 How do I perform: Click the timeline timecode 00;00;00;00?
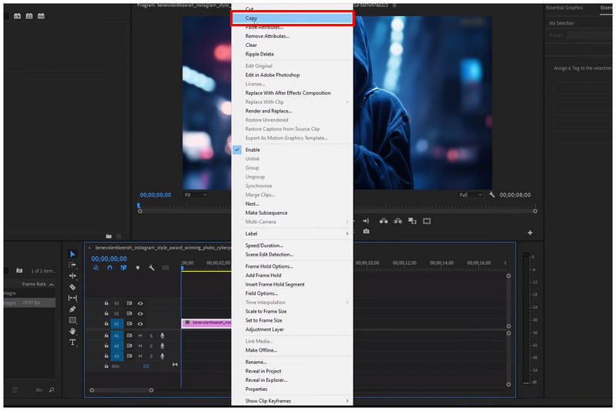[x=109, y=259]
